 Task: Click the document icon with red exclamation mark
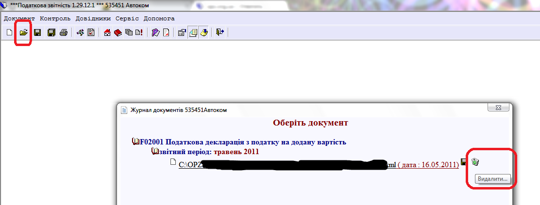coord(139,32)
